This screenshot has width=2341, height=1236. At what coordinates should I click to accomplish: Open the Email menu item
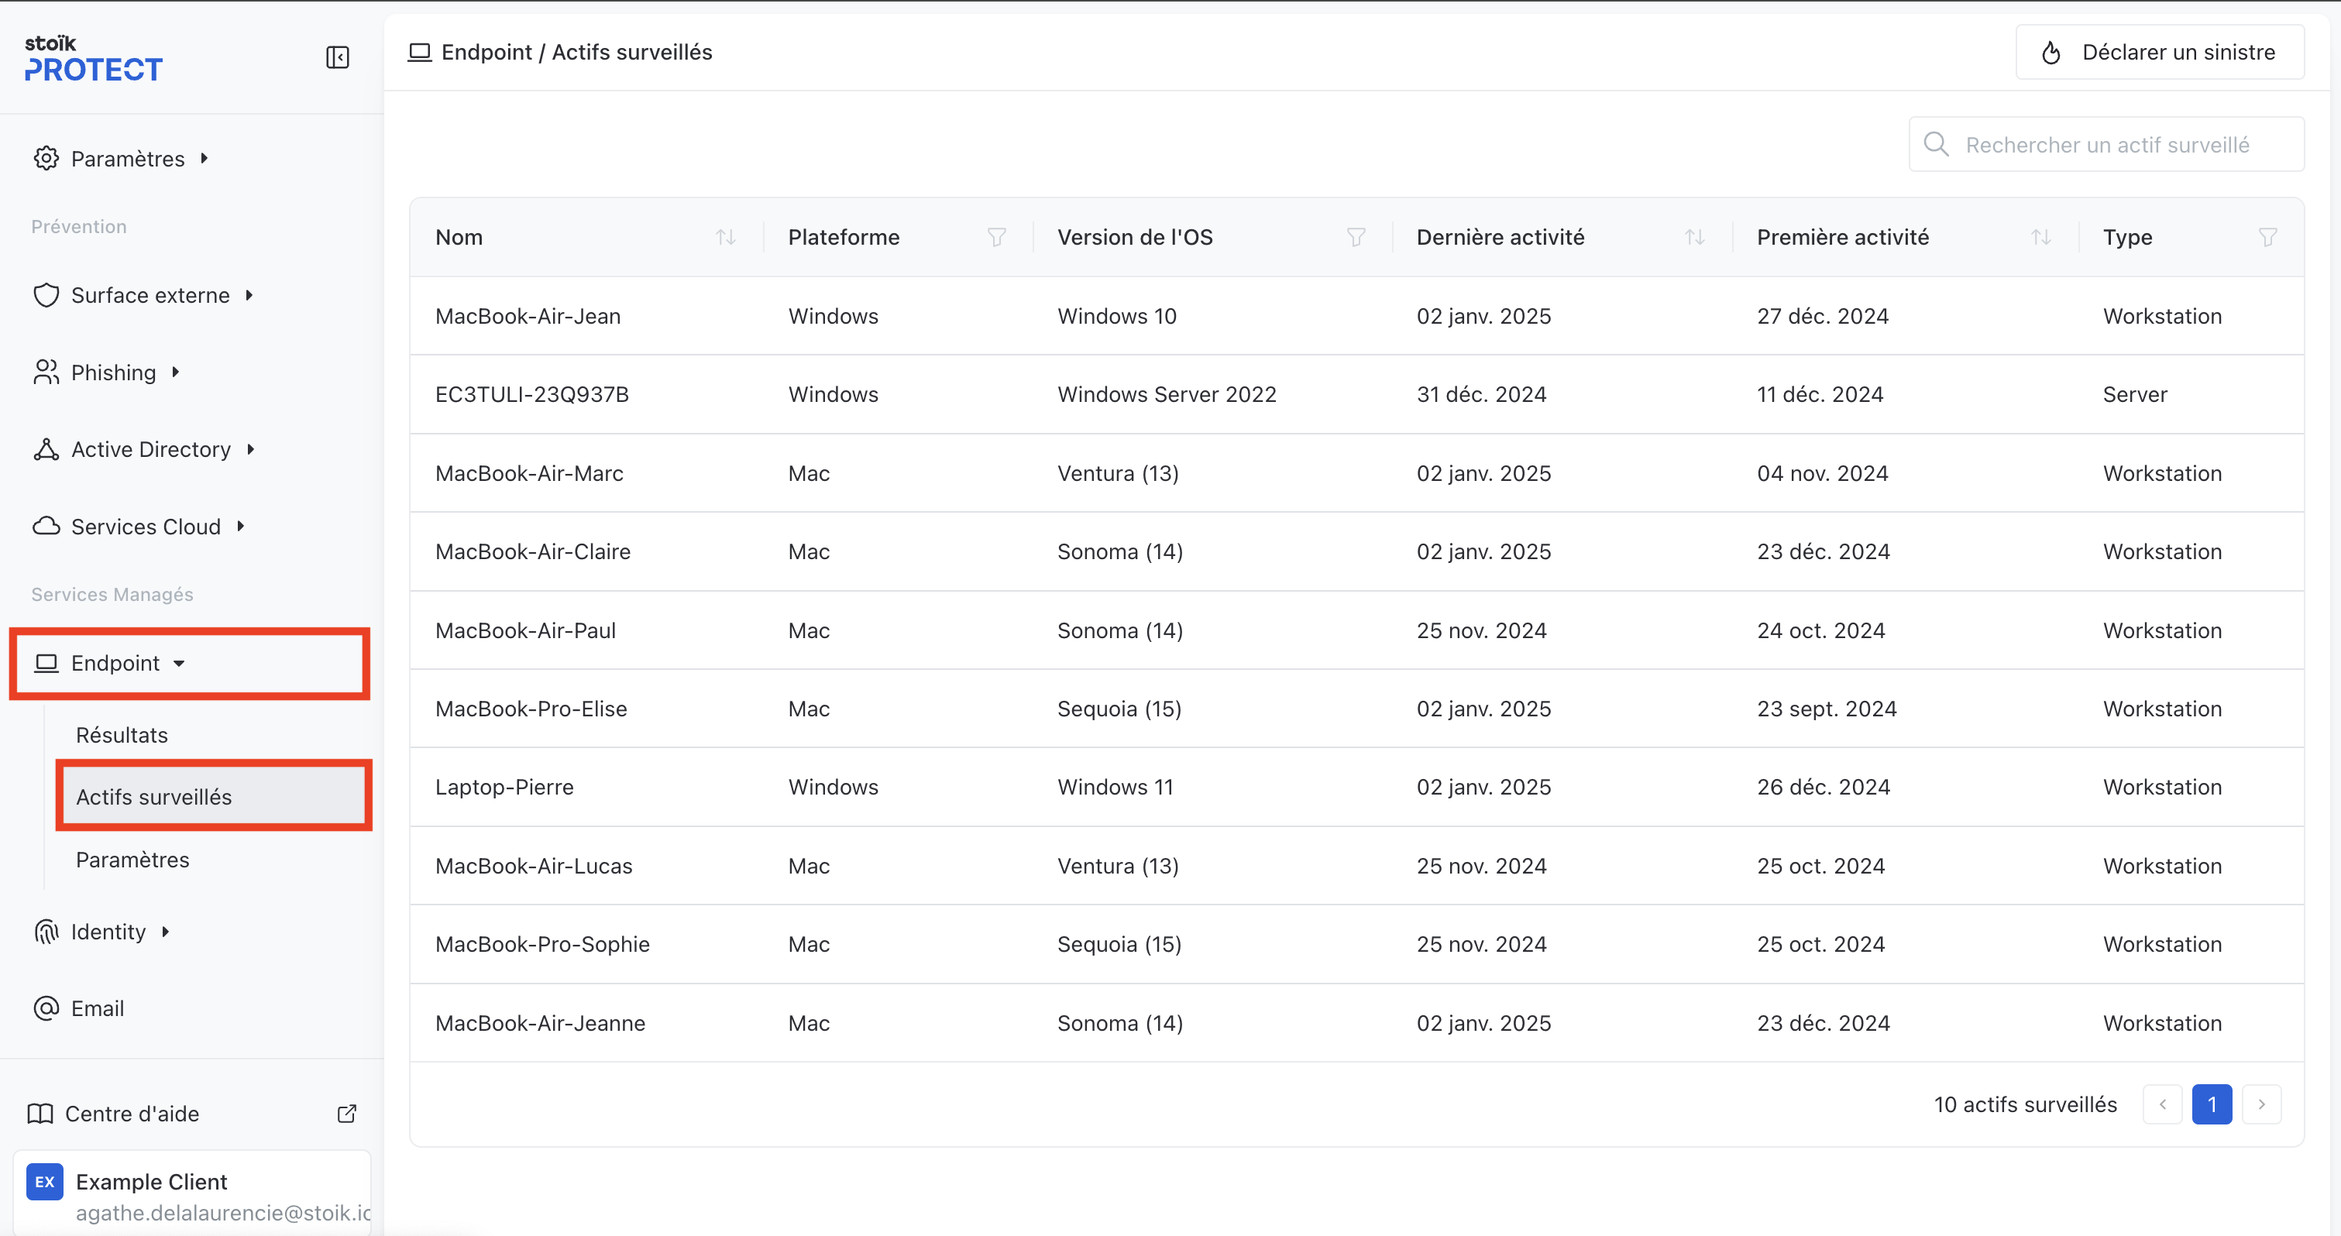tap(98, 1009)
